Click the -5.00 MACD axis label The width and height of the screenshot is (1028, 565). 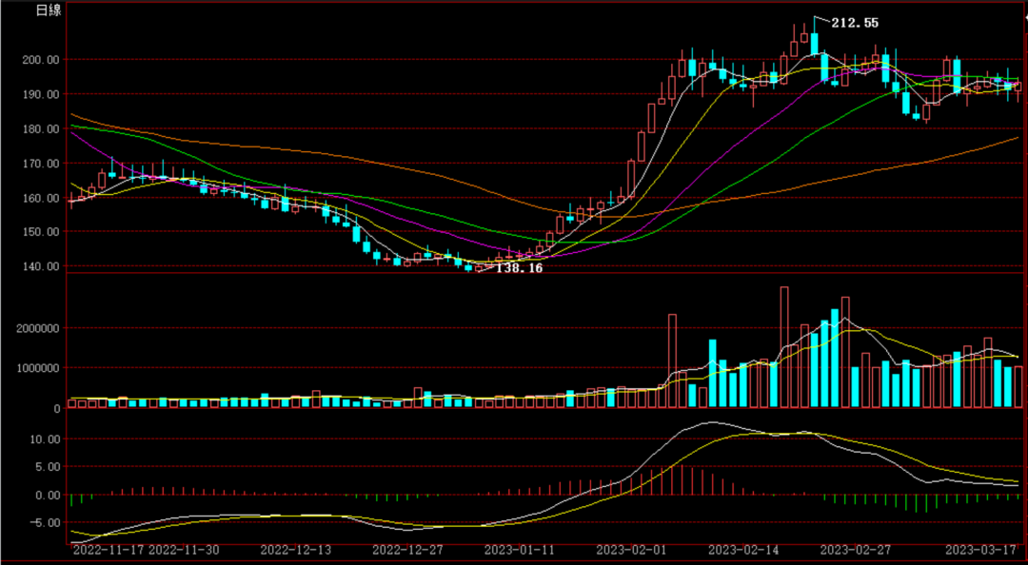(44, 522)
